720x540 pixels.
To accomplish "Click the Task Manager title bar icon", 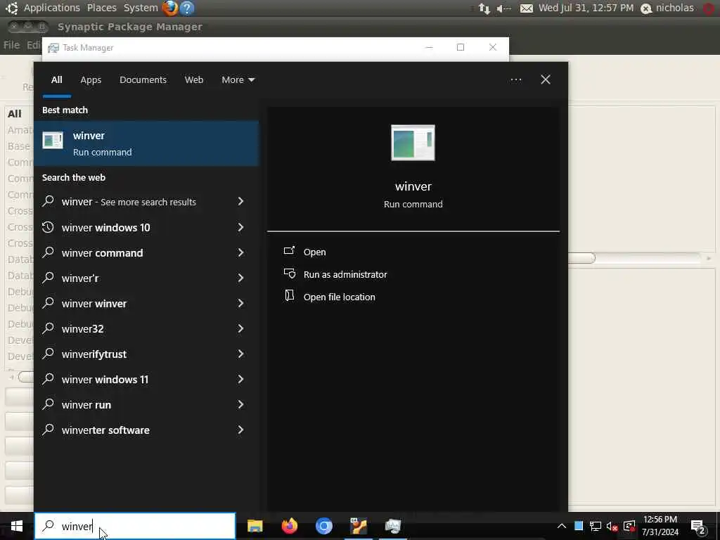I will coord(53,48).
